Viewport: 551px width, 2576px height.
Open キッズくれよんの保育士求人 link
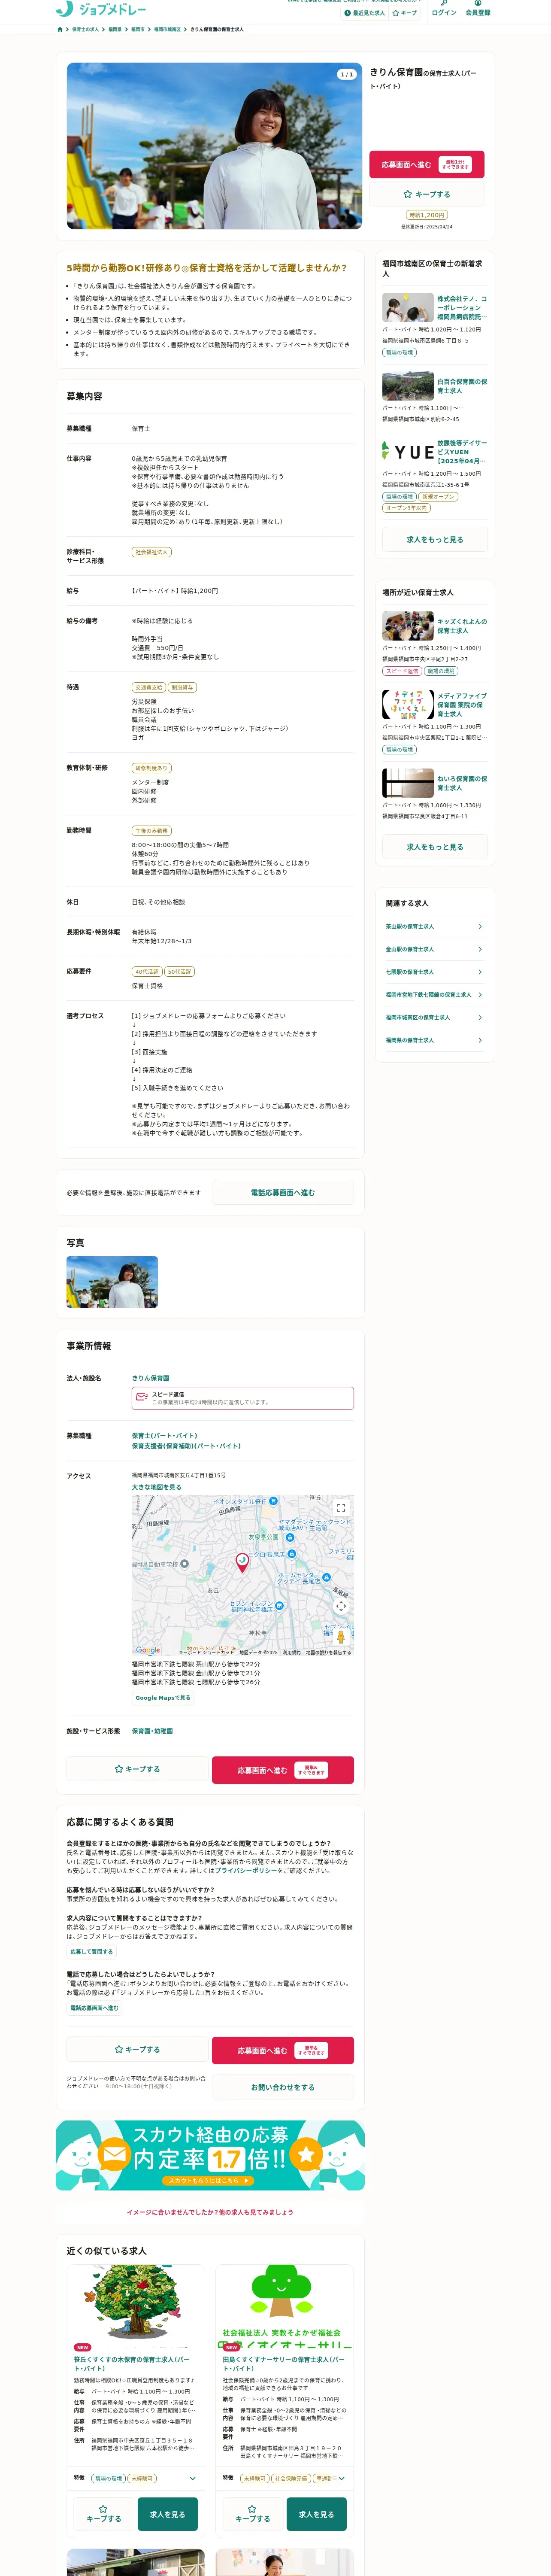[462, 626]
